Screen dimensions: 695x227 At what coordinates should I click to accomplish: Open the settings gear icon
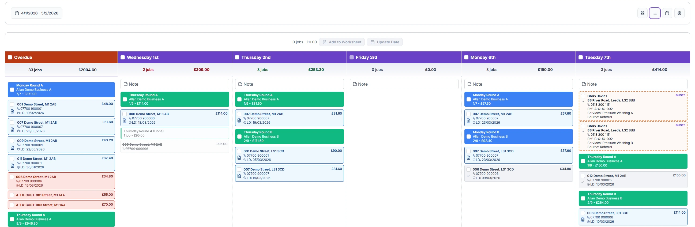[x=679, y=13]
